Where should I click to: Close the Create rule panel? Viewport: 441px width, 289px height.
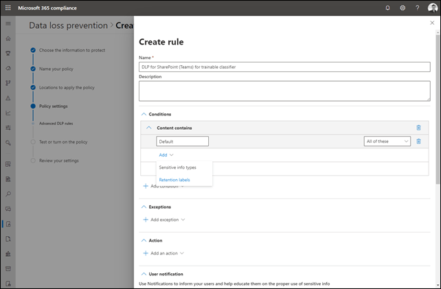coord(431,23)
